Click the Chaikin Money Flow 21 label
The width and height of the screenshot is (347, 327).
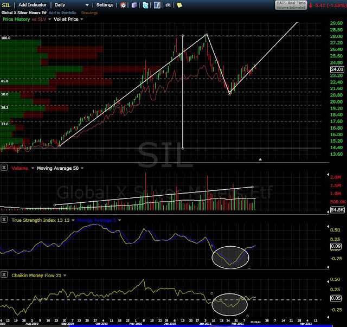pos(36,275)
